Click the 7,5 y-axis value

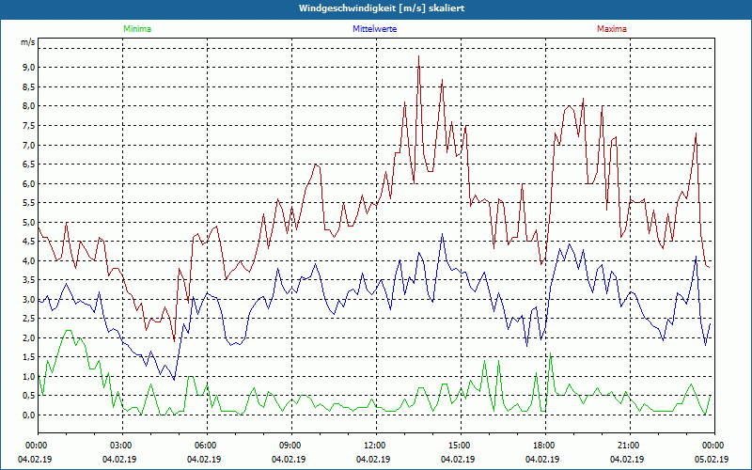pos(29,126)
